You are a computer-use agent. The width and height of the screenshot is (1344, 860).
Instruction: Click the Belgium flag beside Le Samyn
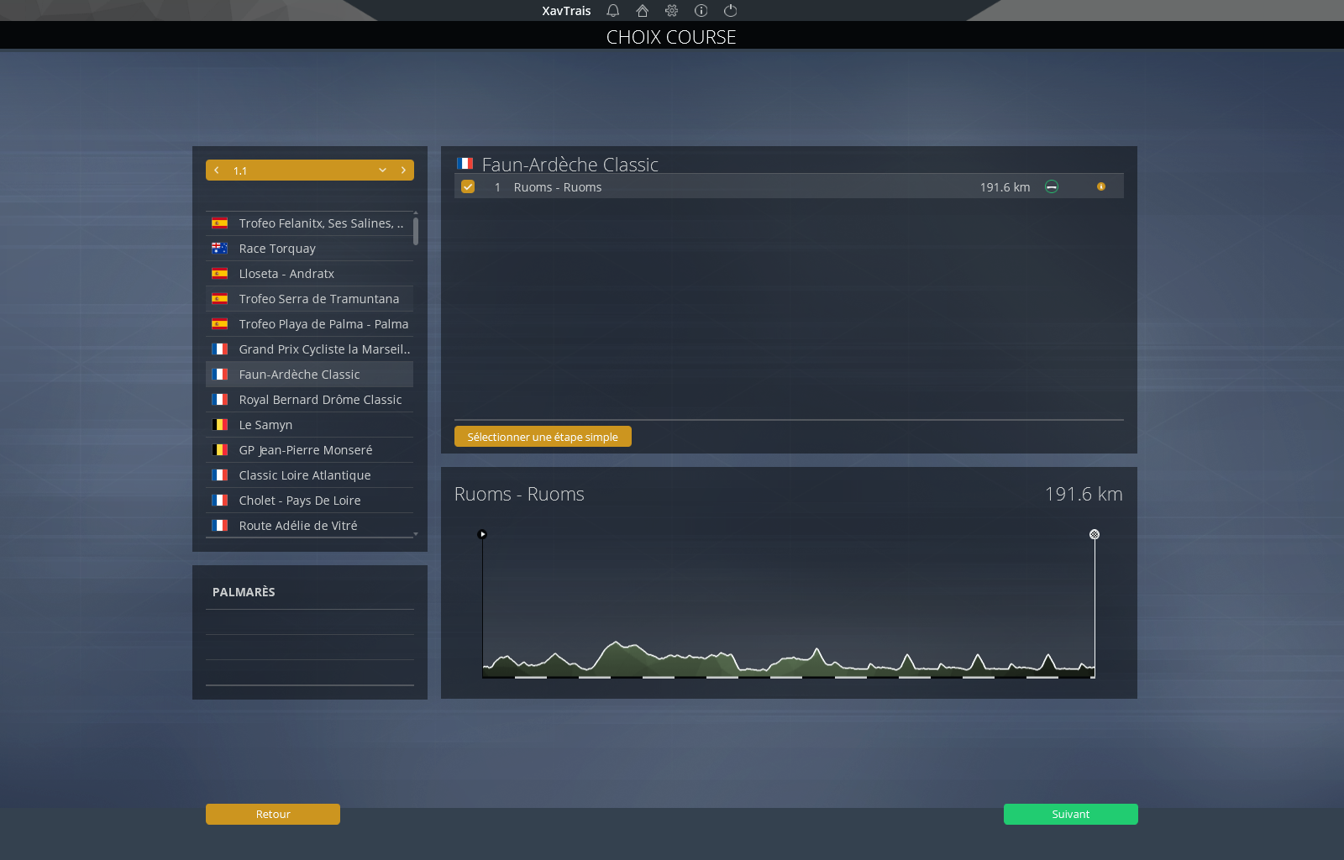pyautogui.click(x=220, y=425)
